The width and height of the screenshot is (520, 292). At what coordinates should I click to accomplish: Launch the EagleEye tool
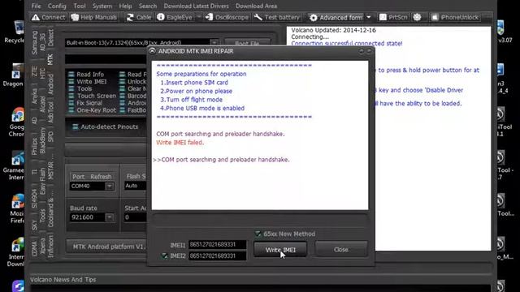(x=175, y=17)
